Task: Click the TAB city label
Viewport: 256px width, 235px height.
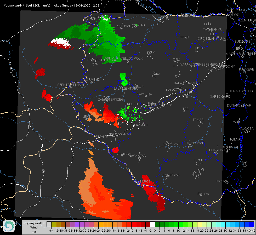Action: tap(185, 109)
